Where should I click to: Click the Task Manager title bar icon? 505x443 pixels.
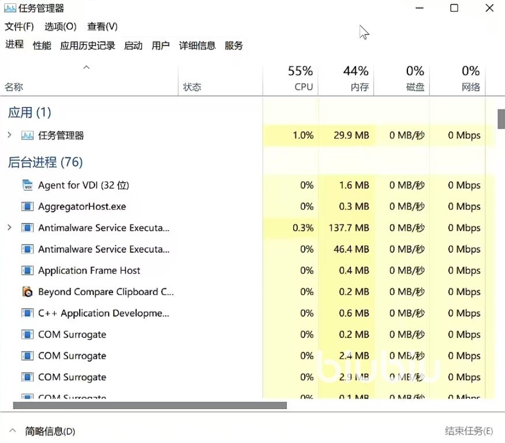tap(10, 8)
